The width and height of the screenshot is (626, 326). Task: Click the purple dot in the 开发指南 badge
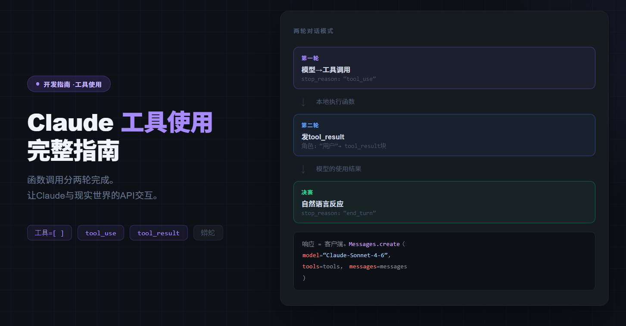tap(37, 84)
